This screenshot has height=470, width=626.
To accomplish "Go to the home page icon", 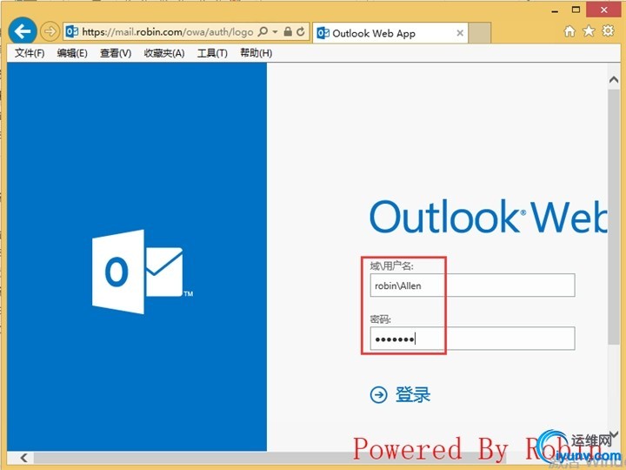I will [x=569, y=31].
